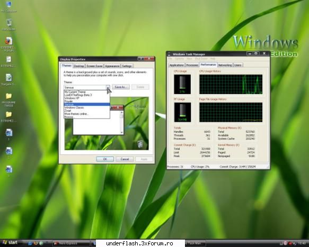
Task: Click the CPU Usage History graph
Action: pos(231,84)
